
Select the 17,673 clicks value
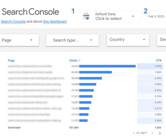pos(75,96)
